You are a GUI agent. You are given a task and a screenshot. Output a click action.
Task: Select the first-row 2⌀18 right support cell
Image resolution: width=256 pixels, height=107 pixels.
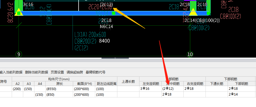tap(194, 89)
